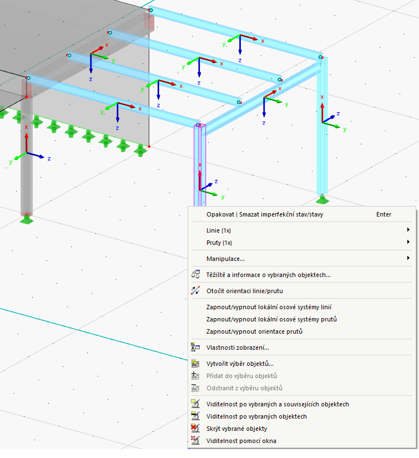Click icon beside Viditelnost po vybraných a souvisejících objektech
The image size is (419, 458).
[x=195, y=404]
